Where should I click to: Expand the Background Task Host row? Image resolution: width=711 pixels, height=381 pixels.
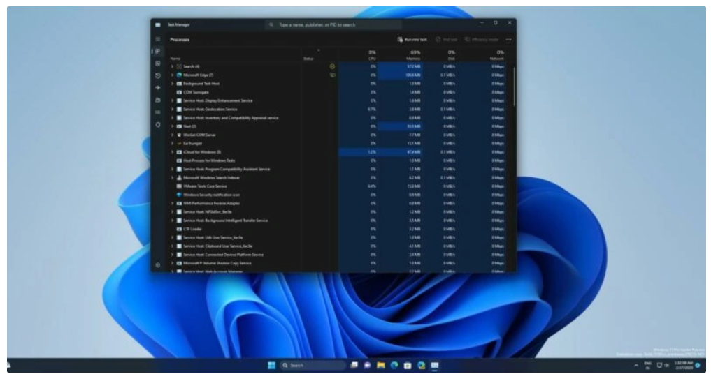(172, 84)
